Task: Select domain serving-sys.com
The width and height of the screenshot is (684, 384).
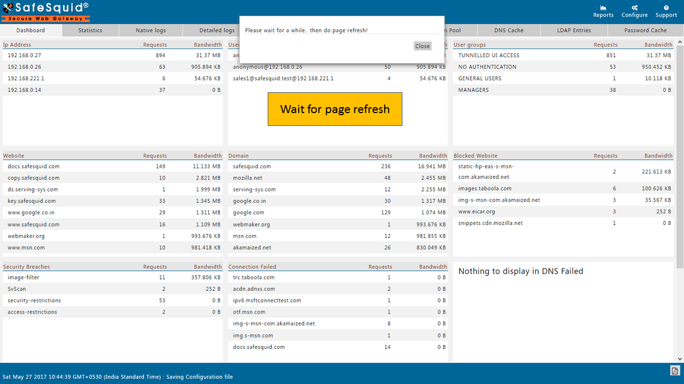Action: 338,189
